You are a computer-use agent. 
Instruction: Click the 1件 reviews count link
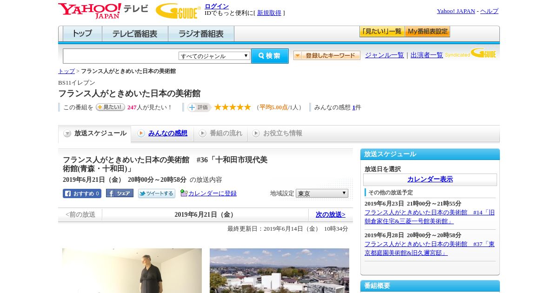click(354, 107)
